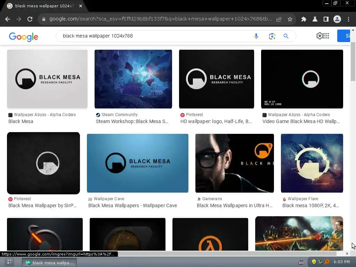Viewport: 356px width, 267px height.
Task: Open 'Black mesa 1080P, 2K, 4...' link
Action: click(310, 205)
